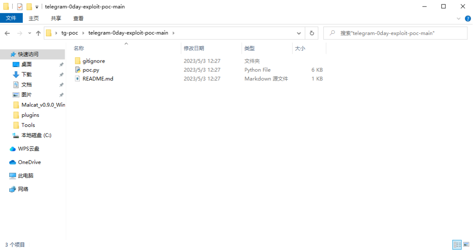Click telegram-0day-exploit-poc-main breadcrumb segment
473x250 pixels.
coord(128,33)
